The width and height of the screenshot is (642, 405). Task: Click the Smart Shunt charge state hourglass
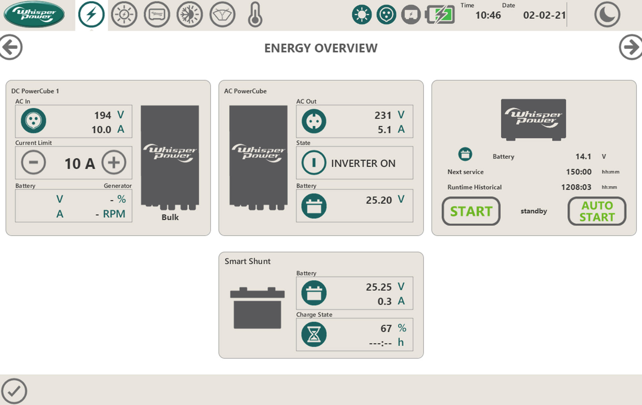314,335
